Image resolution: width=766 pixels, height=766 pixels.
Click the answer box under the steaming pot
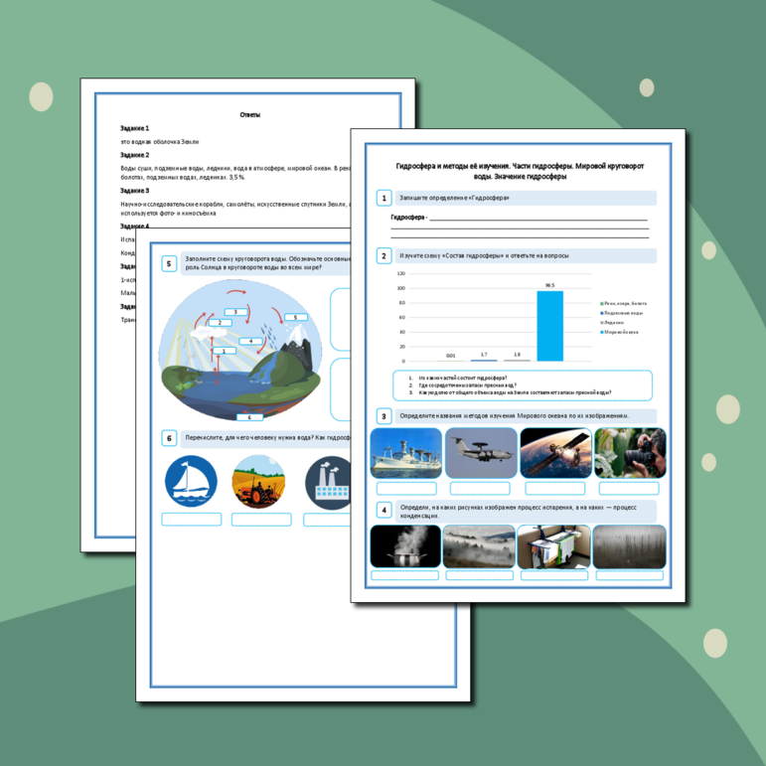pyautogui.click(x=404, y=575)
